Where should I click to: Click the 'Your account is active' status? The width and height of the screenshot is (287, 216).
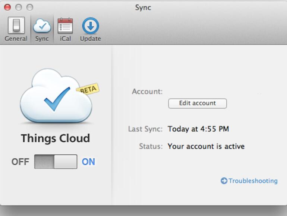tap(206, 146)
